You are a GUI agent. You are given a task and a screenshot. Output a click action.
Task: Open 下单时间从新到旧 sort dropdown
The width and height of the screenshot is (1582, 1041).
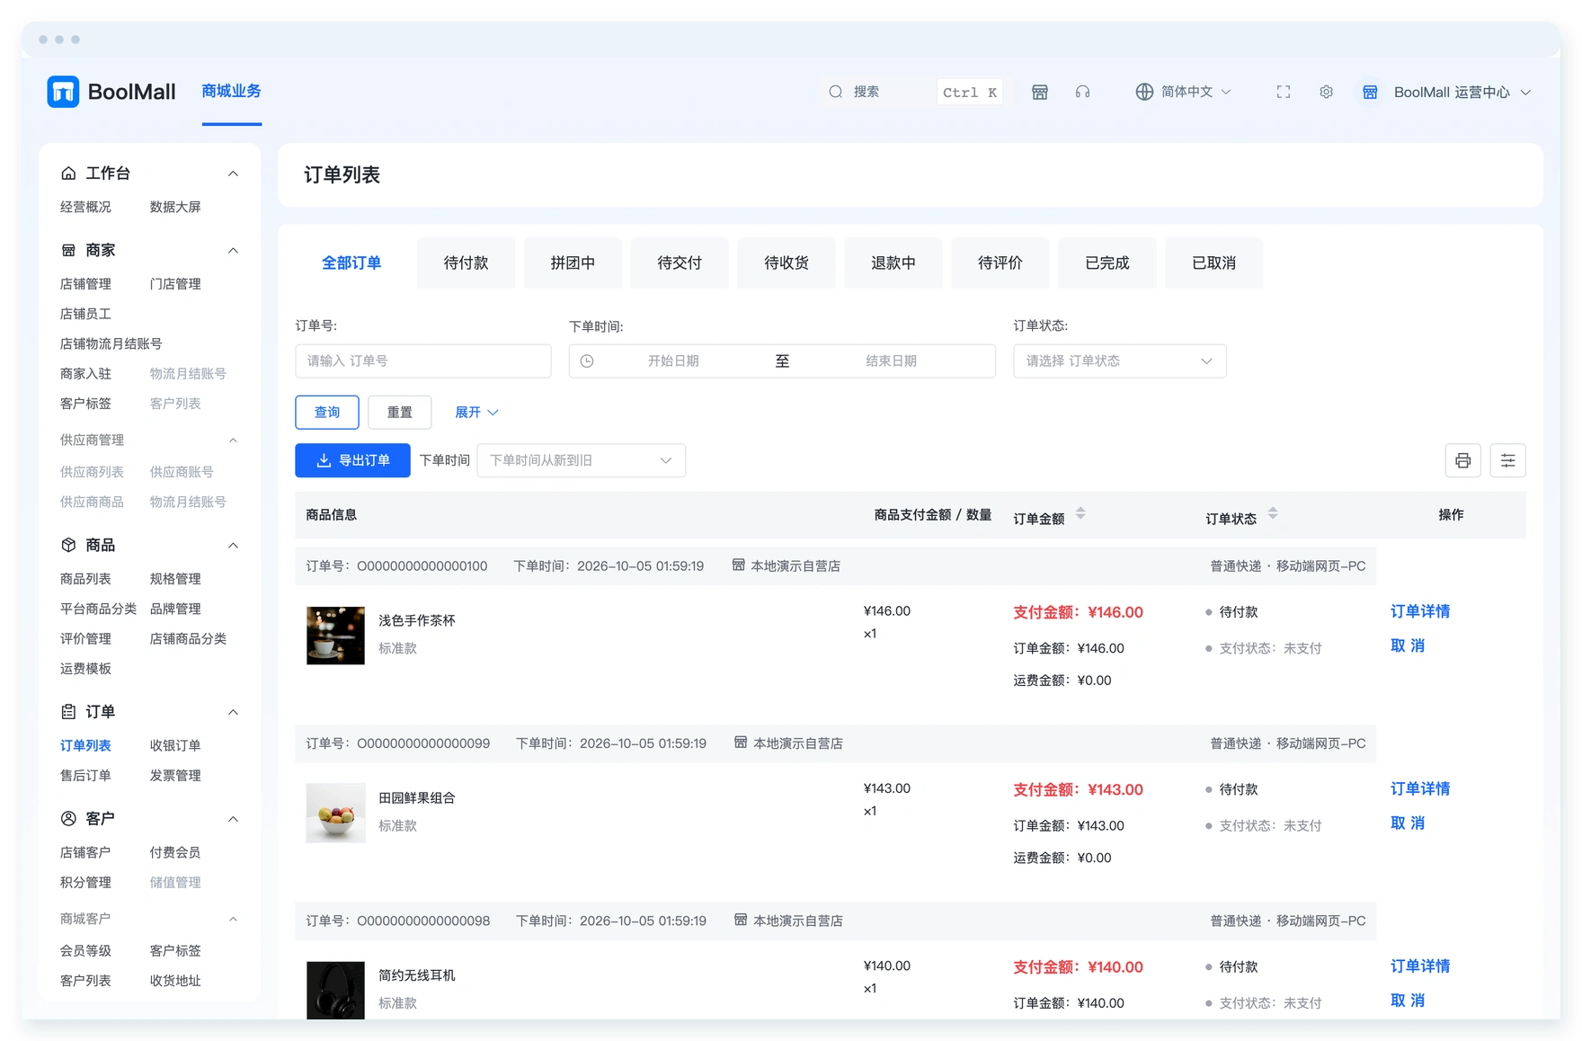point(581,460)
